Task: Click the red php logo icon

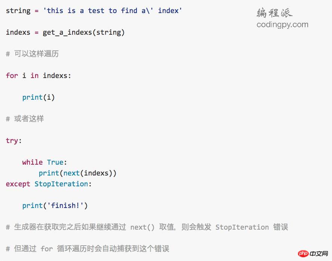Action: 303,254
